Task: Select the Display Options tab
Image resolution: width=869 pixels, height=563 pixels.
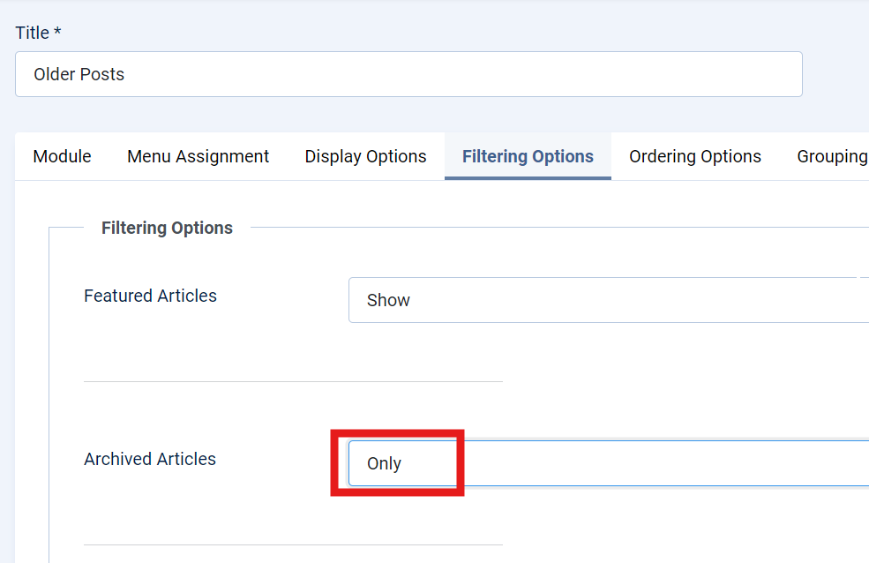Action: (x=365, y=157)
